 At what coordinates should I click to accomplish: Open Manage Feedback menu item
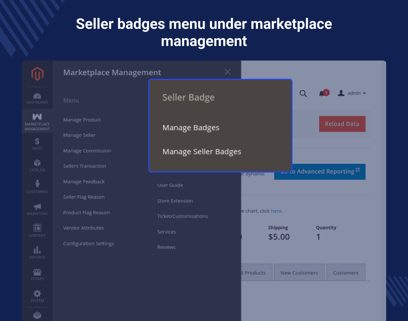click(84, 182)
